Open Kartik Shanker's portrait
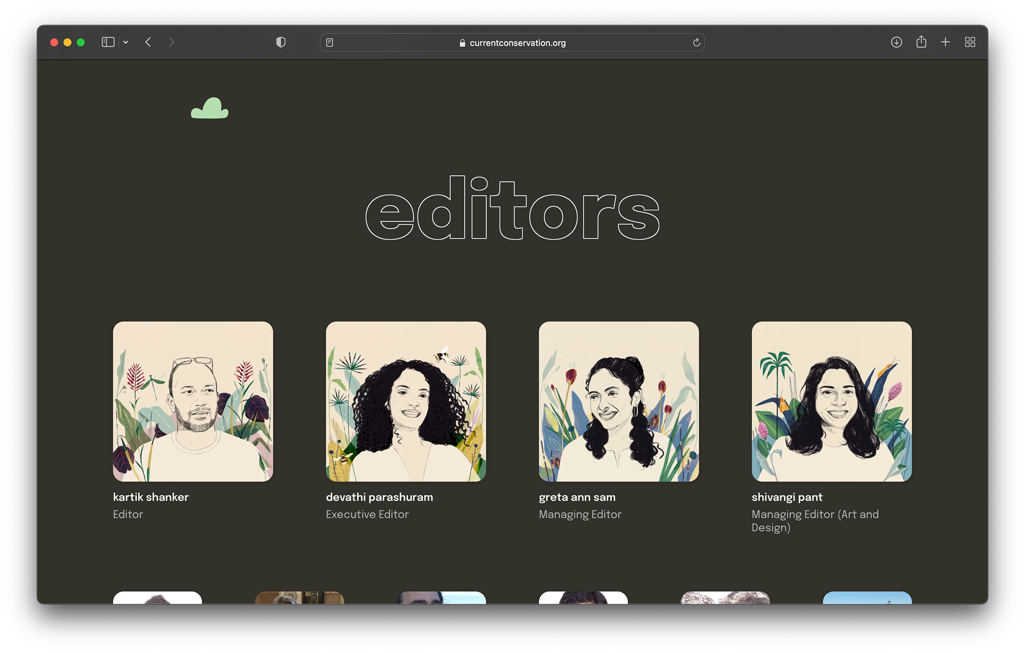Viewport: 1025px width, 653px height. click(x=193, y=401)
